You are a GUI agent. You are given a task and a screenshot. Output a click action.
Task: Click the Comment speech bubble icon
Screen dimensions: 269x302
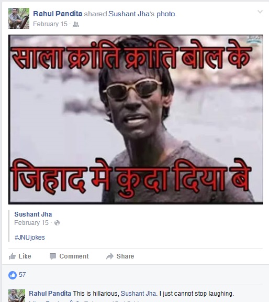click(x=53, y=256)
